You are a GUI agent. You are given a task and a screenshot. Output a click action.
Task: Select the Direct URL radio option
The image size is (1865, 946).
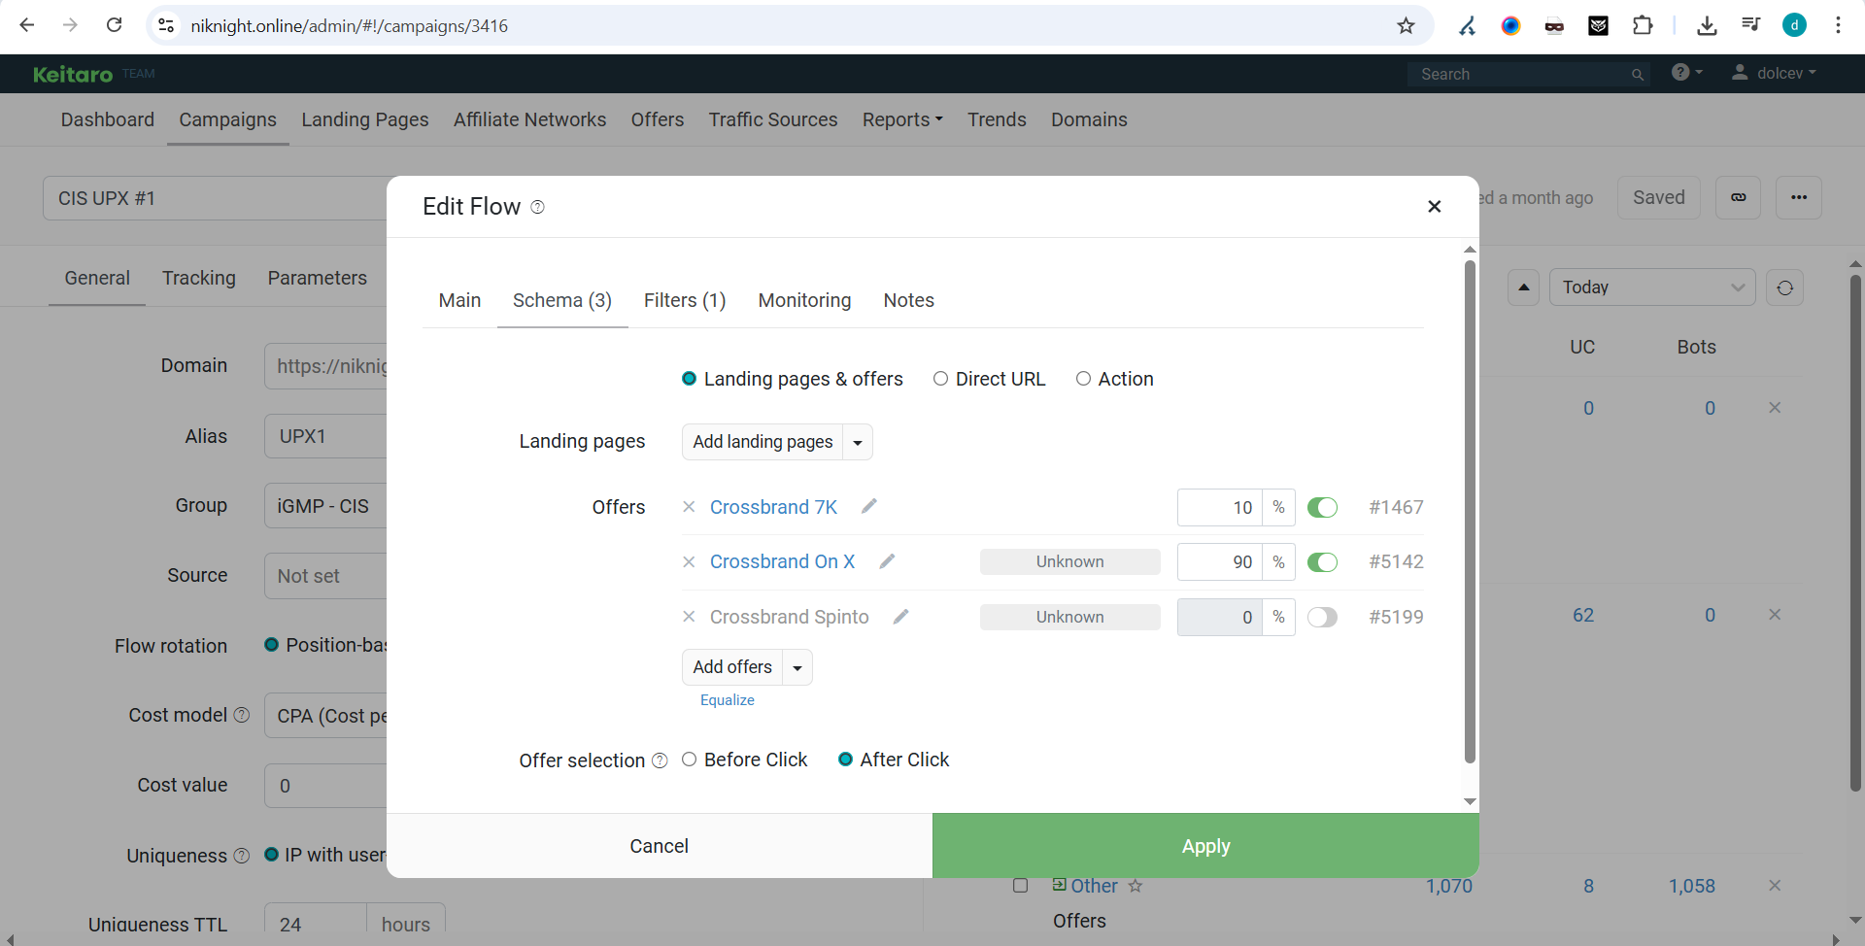pos(940,379)
